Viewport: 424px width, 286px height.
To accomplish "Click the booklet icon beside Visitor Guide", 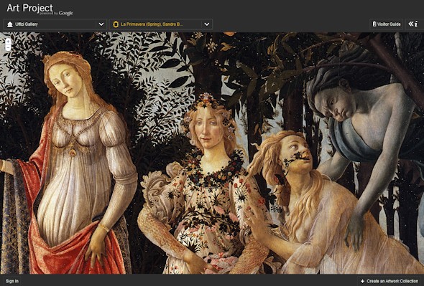I will click(374, 24).
